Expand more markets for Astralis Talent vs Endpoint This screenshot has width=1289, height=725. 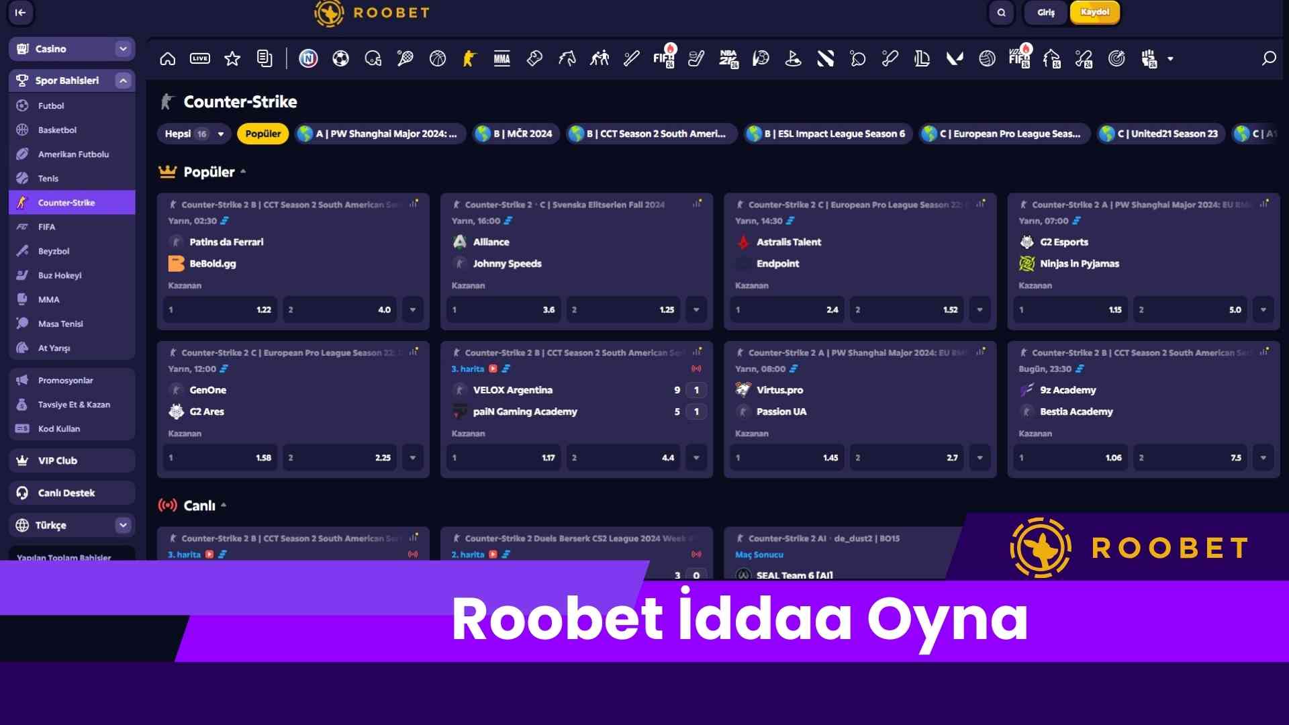click(980, 309)
